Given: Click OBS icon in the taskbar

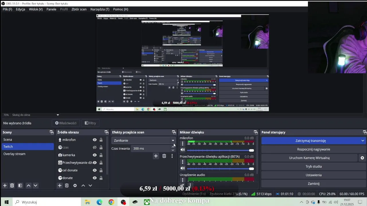Looking at the screenshot, I should [x=123, y=202].
